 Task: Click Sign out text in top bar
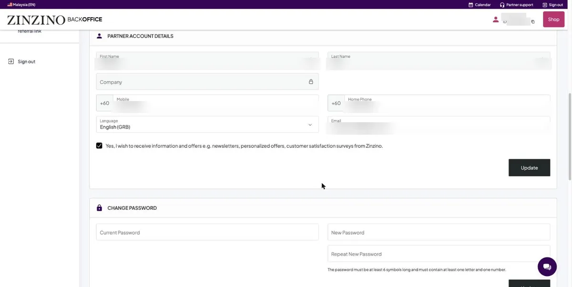click(x=556, y=5)
